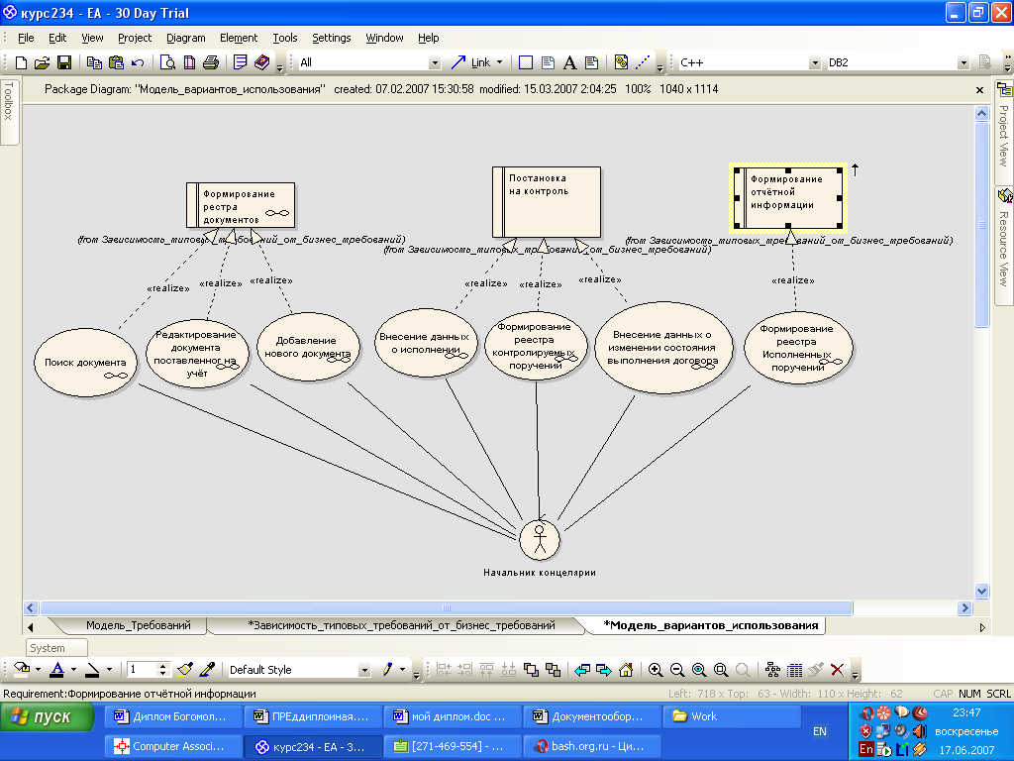Image resolution: width=1014 pixels, height=761 pixels.
Task: Switch to the Модель_Требований tab
Action: coord(138,625)
